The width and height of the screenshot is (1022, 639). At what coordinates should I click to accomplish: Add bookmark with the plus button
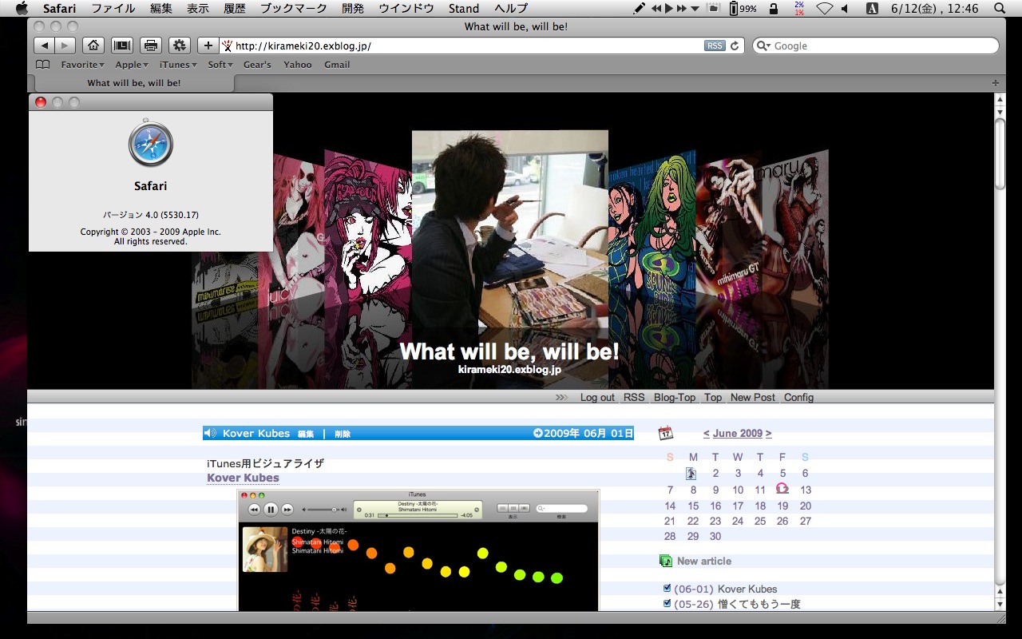pyautogui.click(x=208, y=46)
